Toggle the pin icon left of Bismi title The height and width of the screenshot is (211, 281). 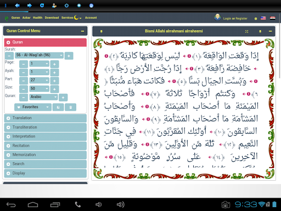coord(101,31)
